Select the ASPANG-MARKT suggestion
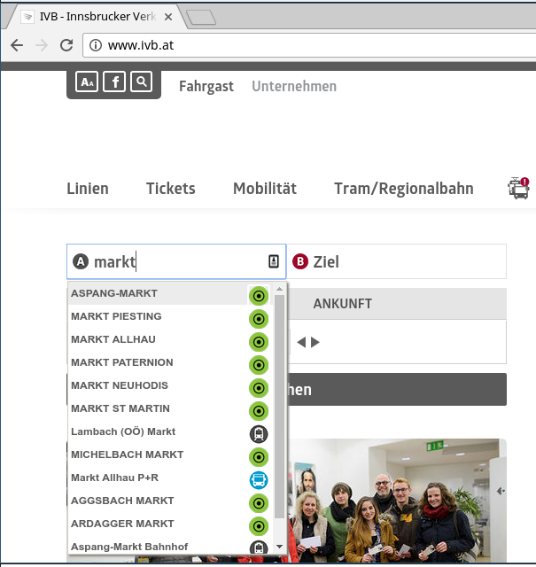 [169, 293]
